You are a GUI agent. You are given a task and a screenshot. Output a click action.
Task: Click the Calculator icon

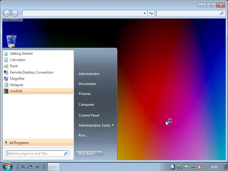[6, 60]
